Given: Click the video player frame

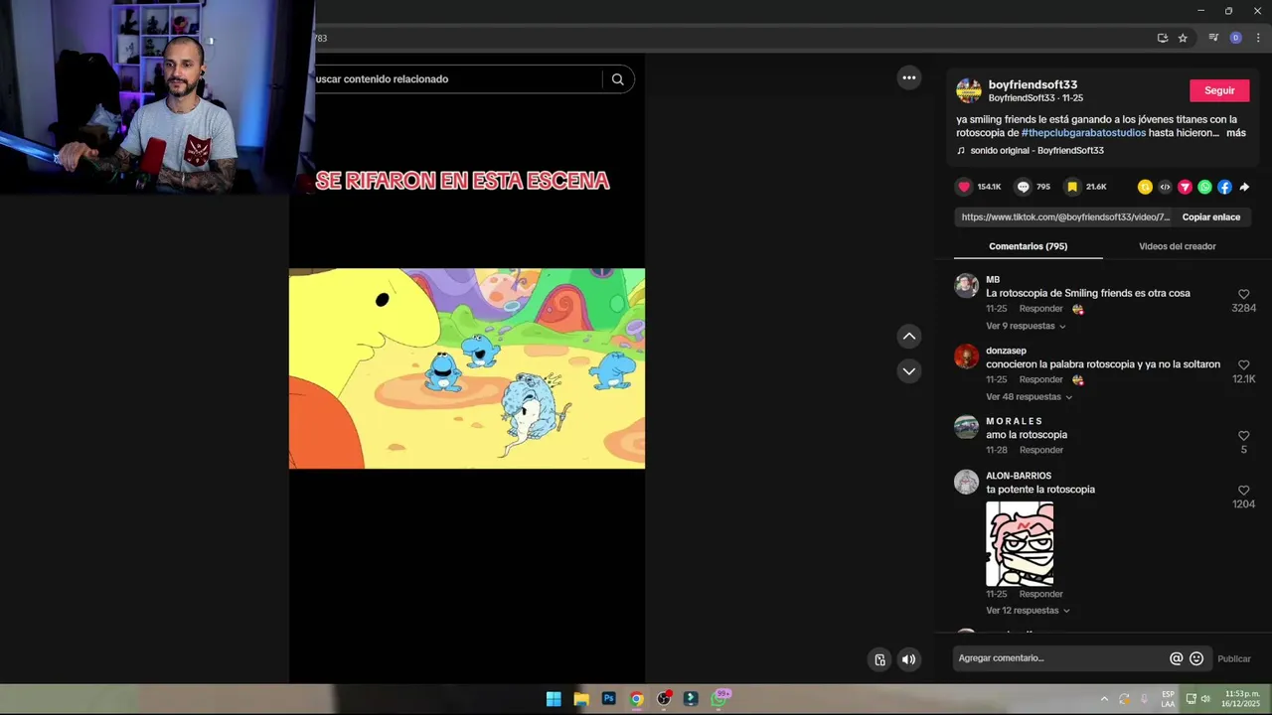Looking at the screenshot, I should (467, 368).
